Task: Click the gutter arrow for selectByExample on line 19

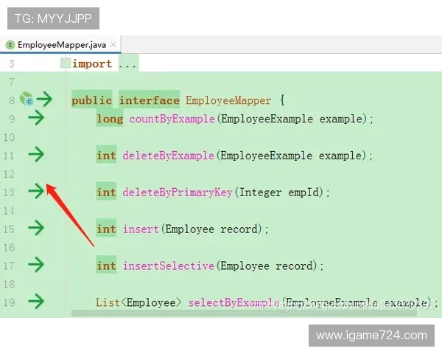Action: click(x=35, y=302)
